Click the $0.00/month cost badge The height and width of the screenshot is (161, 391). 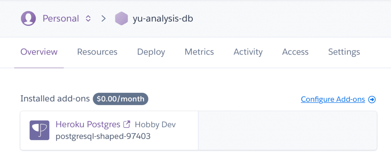pyautogui.click(x=120, y=99)
